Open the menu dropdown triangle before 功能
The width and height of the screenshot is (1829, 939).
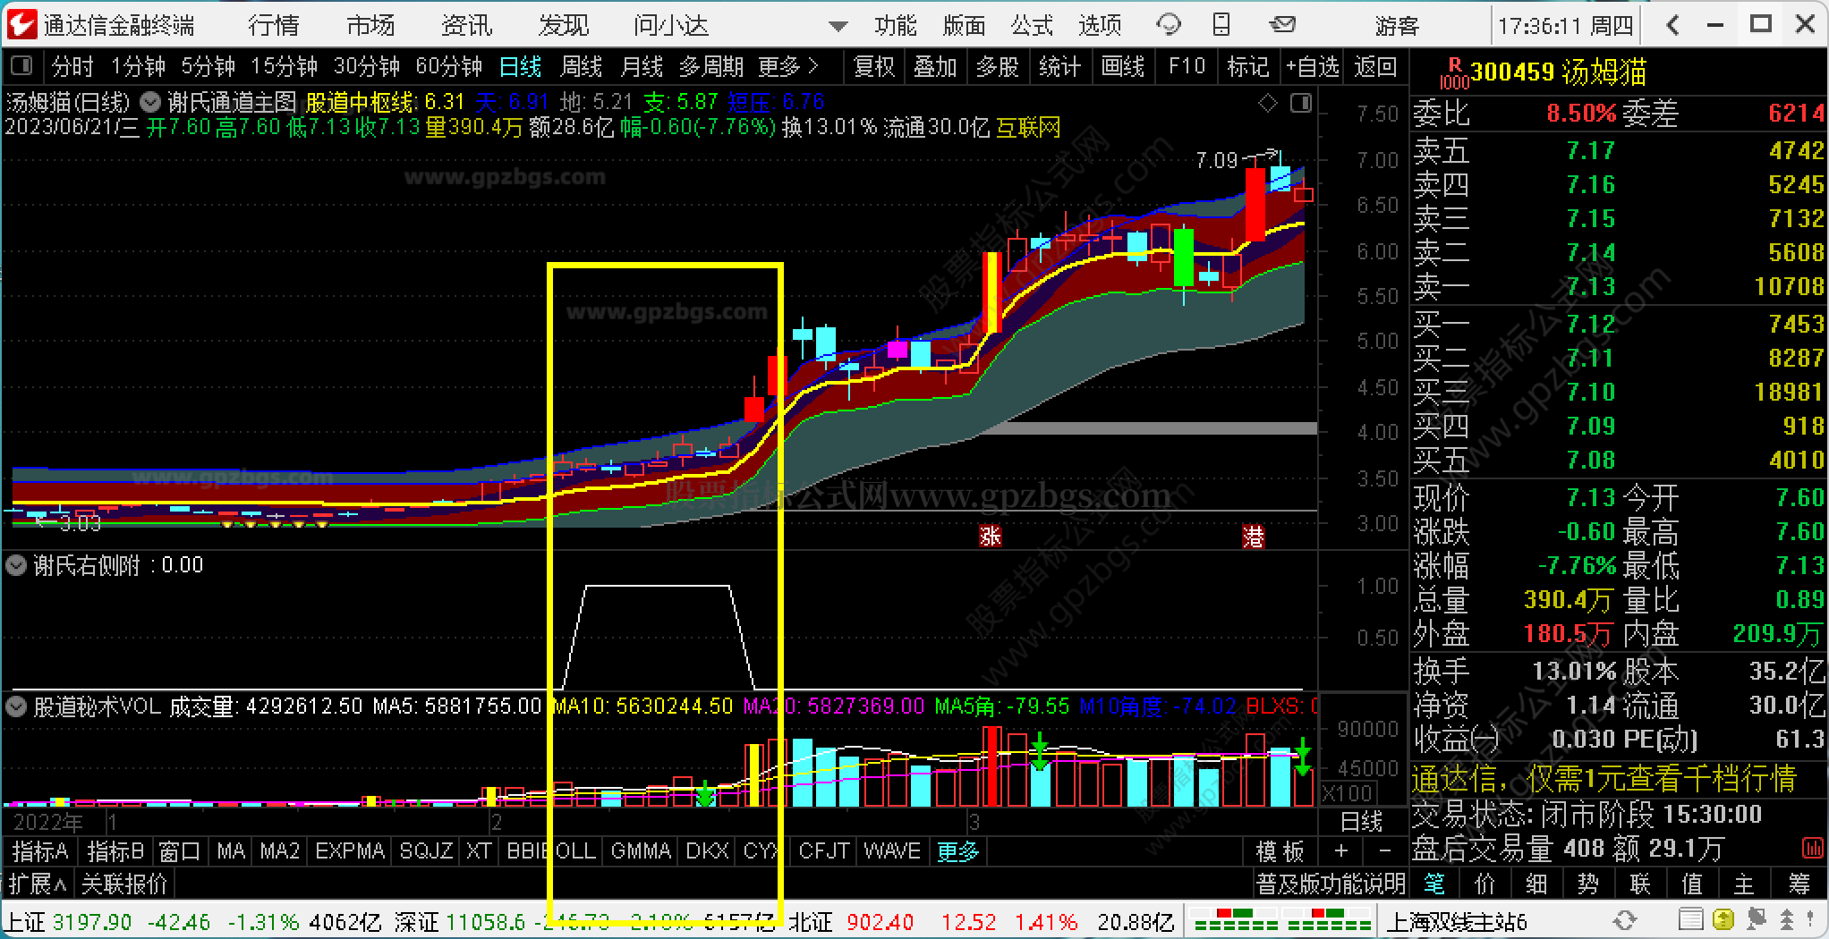click(838, 27)
